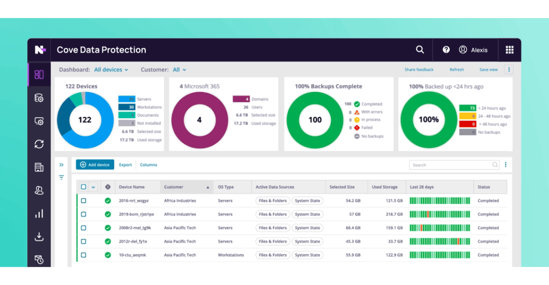Open the monitor settings sidebar icon
This screenshot has width=549, height=285.
pyautogui.click(x=39, y=121)
